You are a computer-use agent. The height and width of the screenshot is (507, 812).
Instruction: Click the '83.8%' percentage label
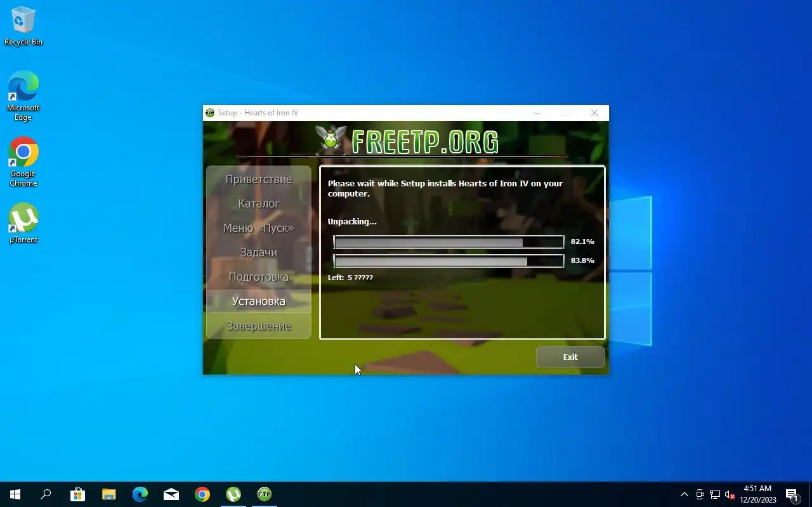(x=582, y=260)
